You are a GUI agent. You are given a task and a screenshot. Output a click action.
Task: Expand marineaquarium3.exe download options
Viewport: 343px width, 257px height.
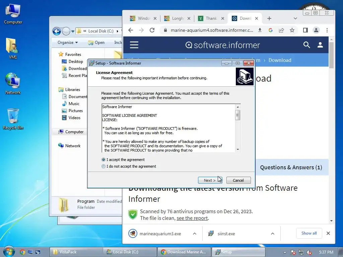[x=195, y=234]
